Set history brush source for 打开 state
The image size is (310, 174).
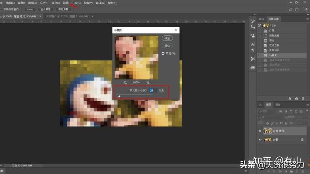click(260, 31)
